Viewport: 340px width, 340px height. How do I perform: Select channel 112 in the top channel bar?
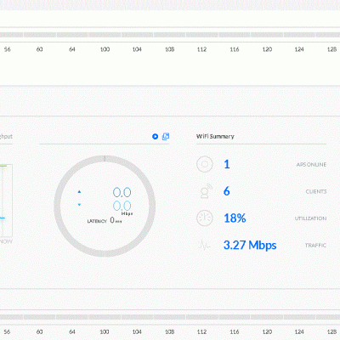pyautogui.click(x=201, y=49)
